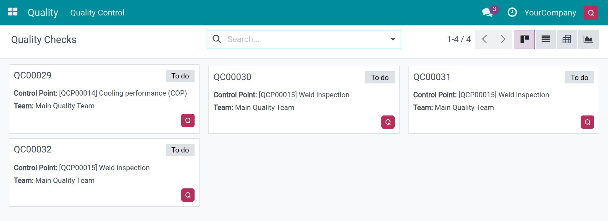Screen dimensions: 608x221
Task: Switch to Graph view
Action: 588,39
